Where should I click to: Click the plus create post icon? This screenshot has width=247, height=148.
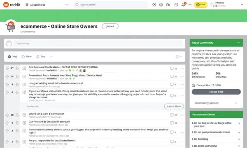click(x=190, y=5)
